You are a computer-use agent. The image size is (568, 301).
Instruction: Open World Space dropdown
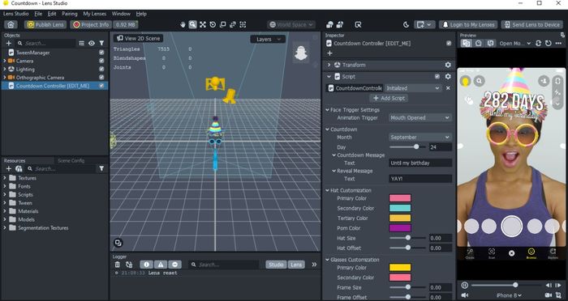pos(291,24)
